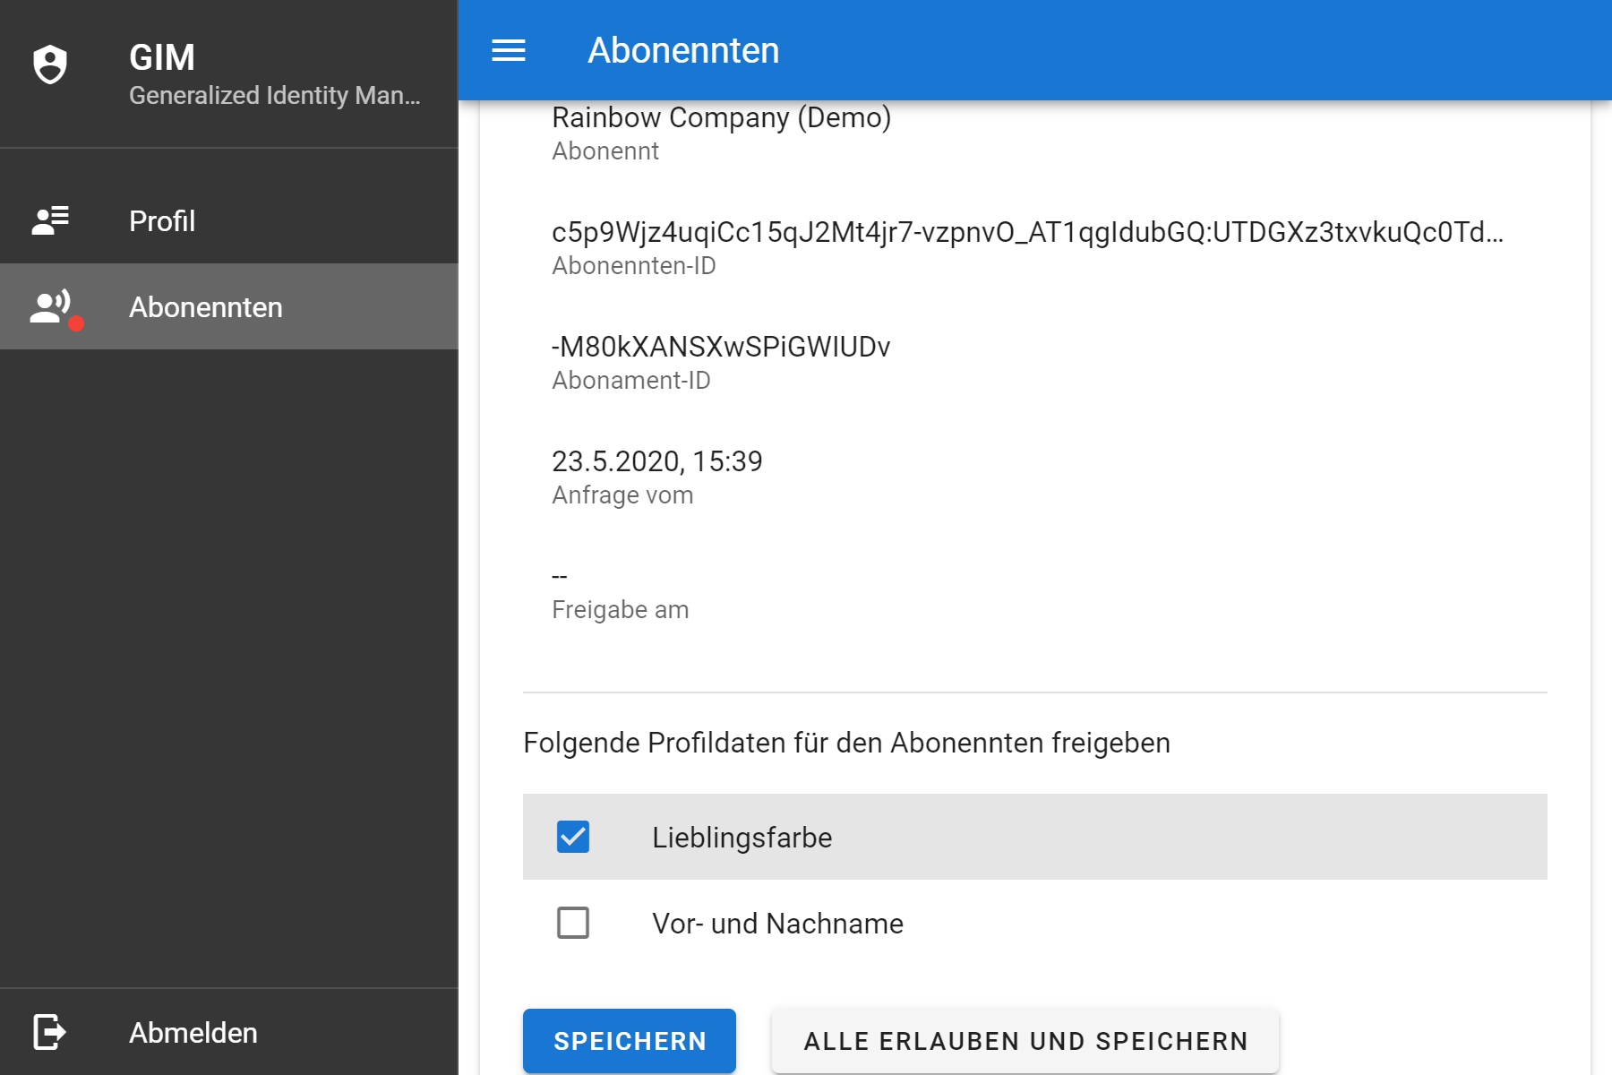The image size is (1612, 1075).
Task: Click the GIM shield logo
Action: (50, 64)
